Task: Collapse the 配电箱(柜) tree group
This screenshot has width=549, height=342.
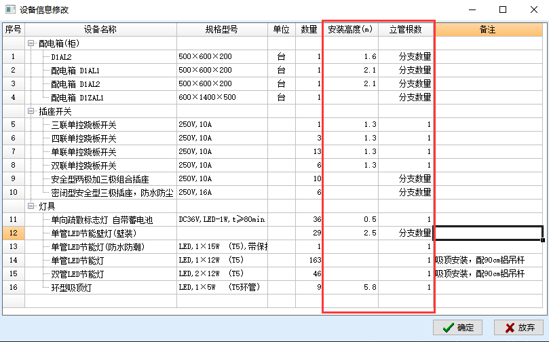Action: (x=31, y=43)
